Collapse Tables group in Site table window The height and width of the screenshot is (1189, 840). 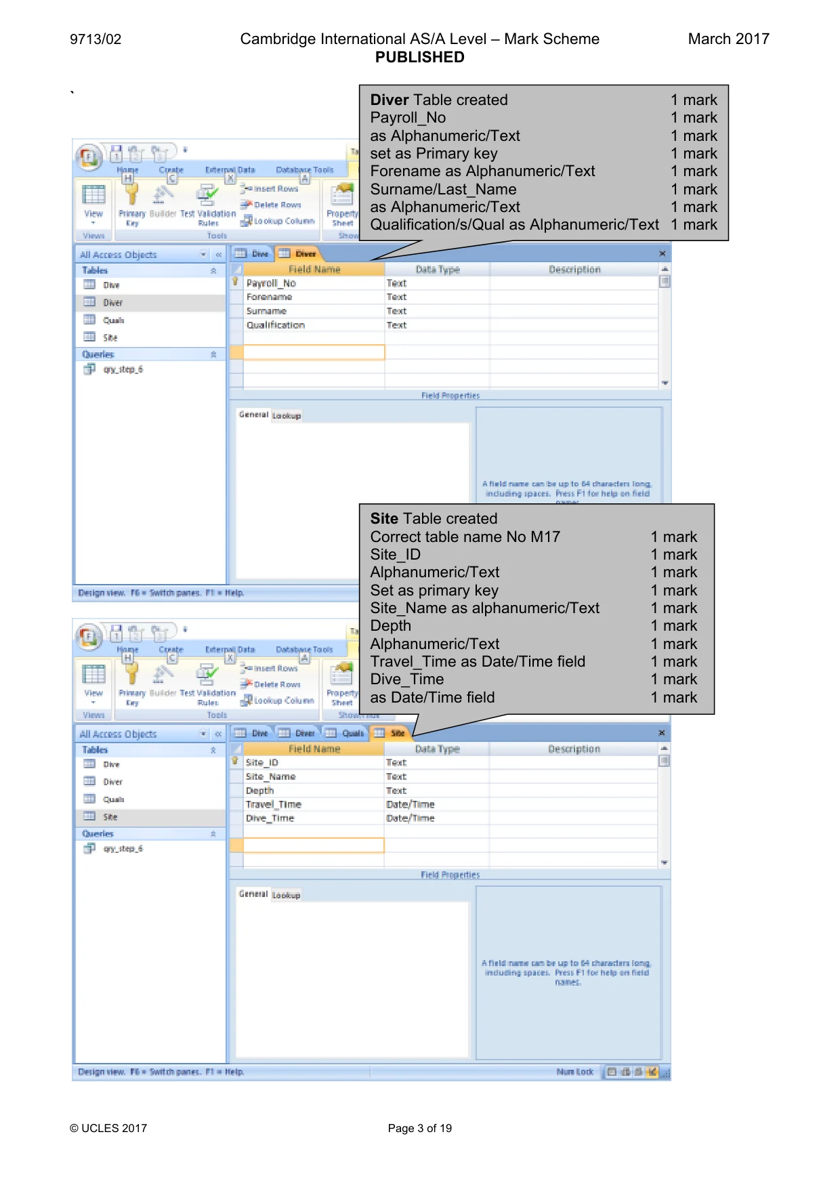coord(213,750)
